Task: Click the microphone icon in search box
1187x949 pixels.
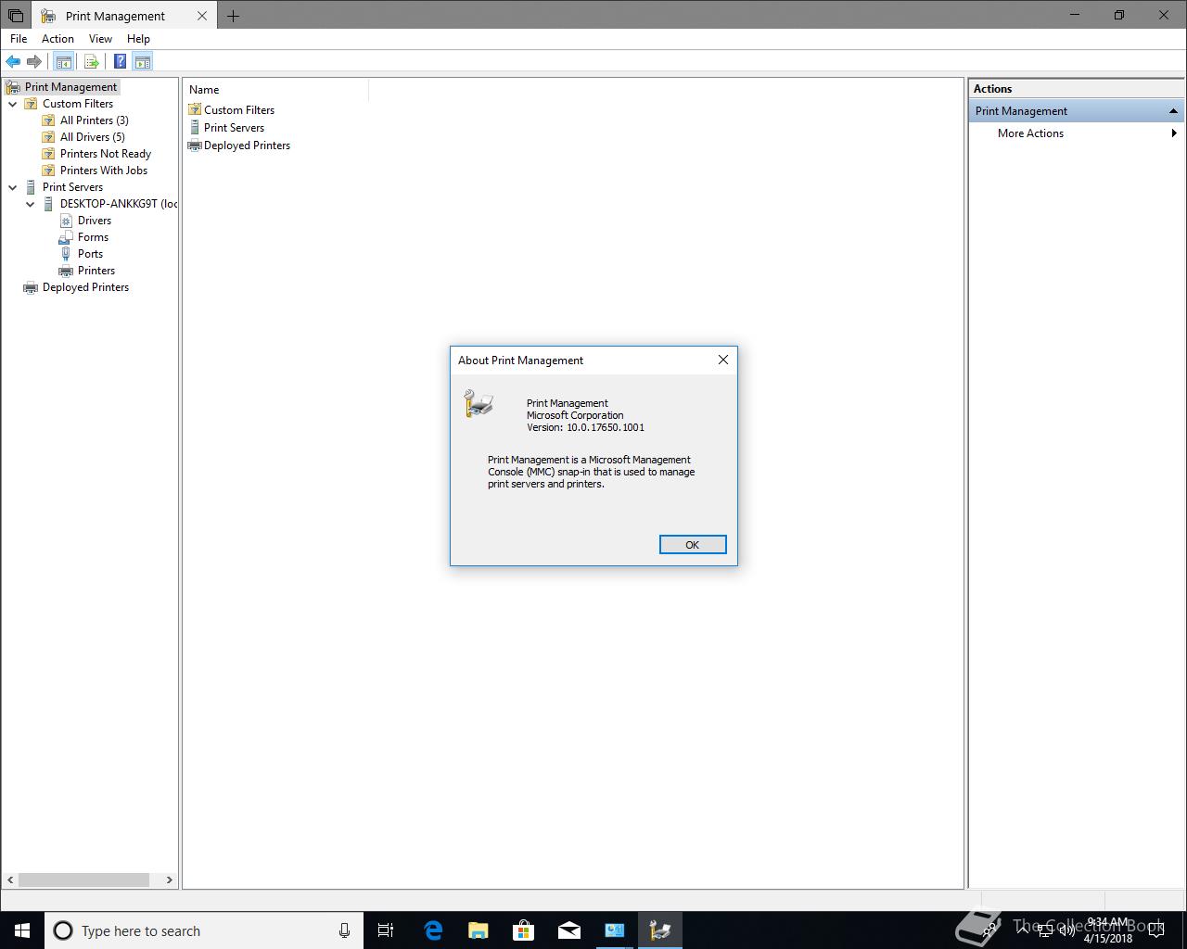Action: click(x=344, y=930)
